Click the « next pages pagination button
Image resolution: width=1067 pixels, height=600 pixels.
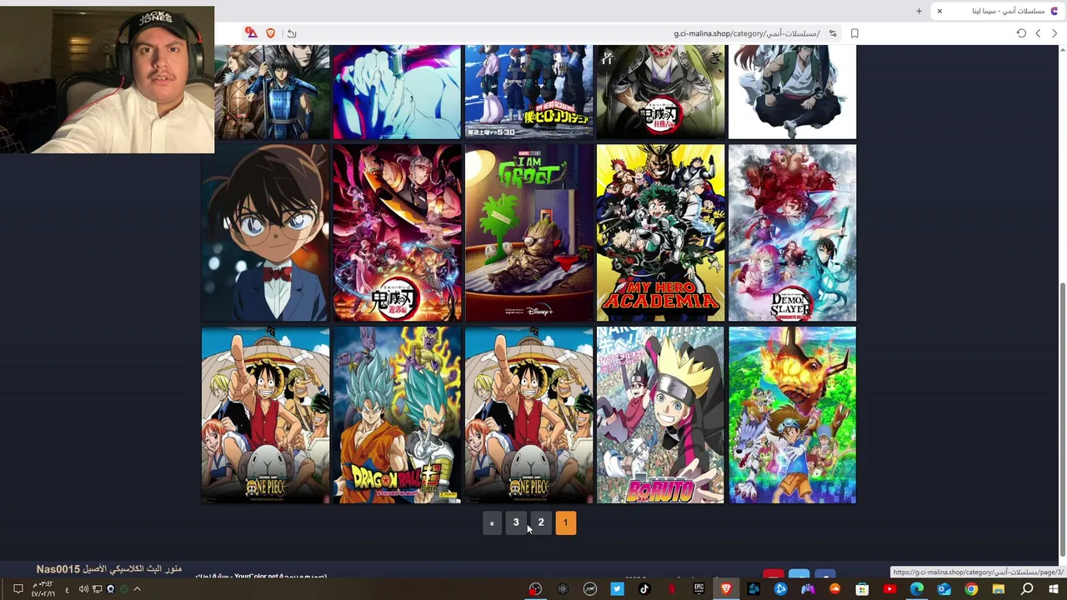click(x=492, y=522)
